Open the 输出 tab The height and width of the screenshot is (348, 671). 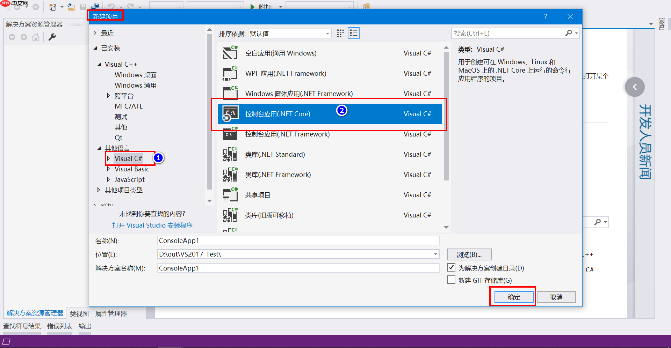[x=85, y=326]
